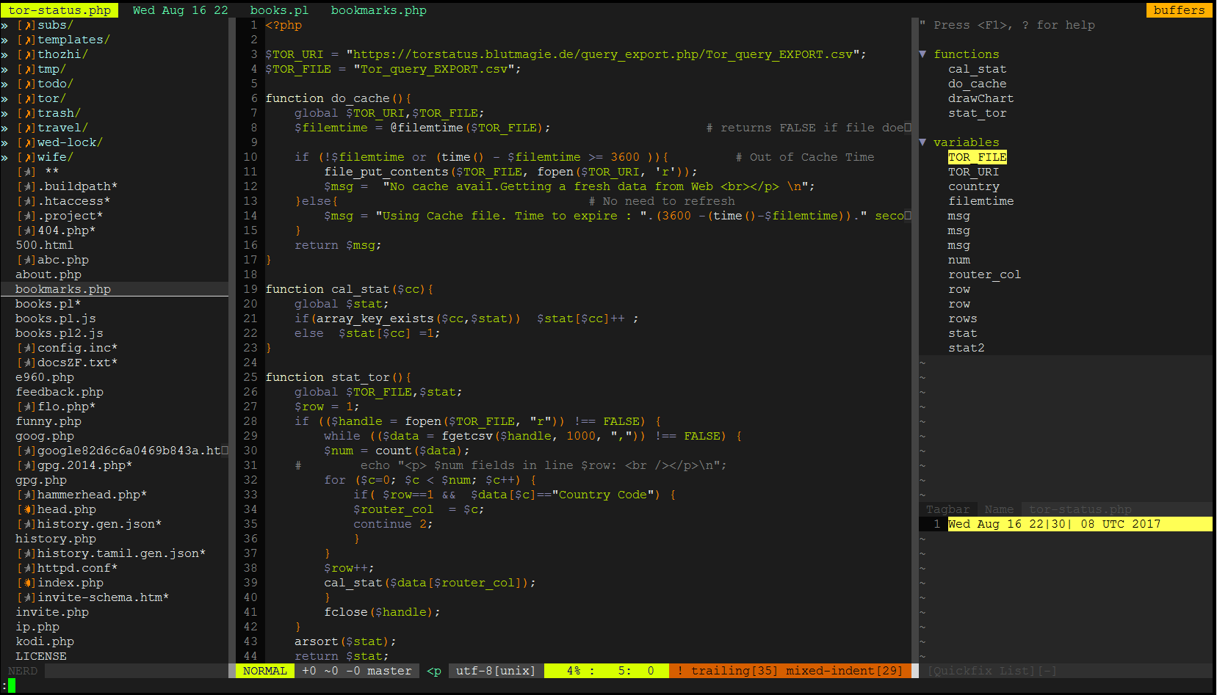Click git status flag of wife/ folder
Image resolution: width=1217 pixels, height=695 pixels.
[x=26, y=157]
